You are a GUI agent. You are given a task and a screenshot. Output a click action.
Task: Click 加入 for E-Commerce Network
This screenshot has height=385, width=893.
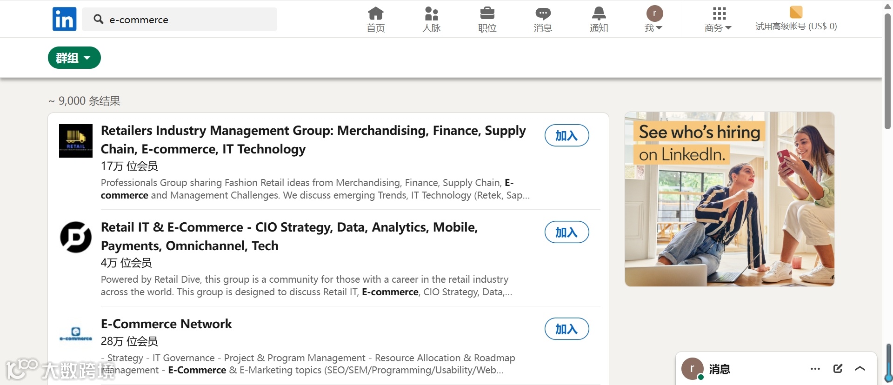coord(566,329)
